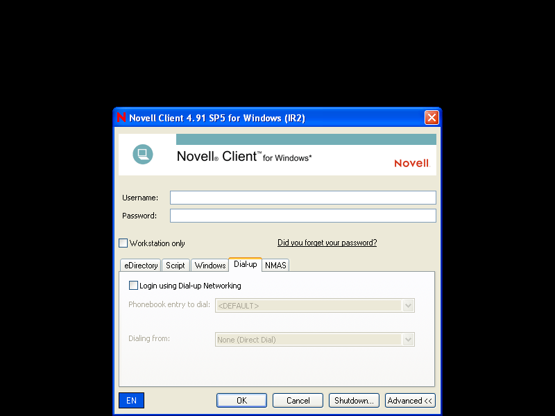The height and width of the screenshot is (416, 555).
Task: Focus the Username input field
Action: pyautogui.click(x=303, y=198)
